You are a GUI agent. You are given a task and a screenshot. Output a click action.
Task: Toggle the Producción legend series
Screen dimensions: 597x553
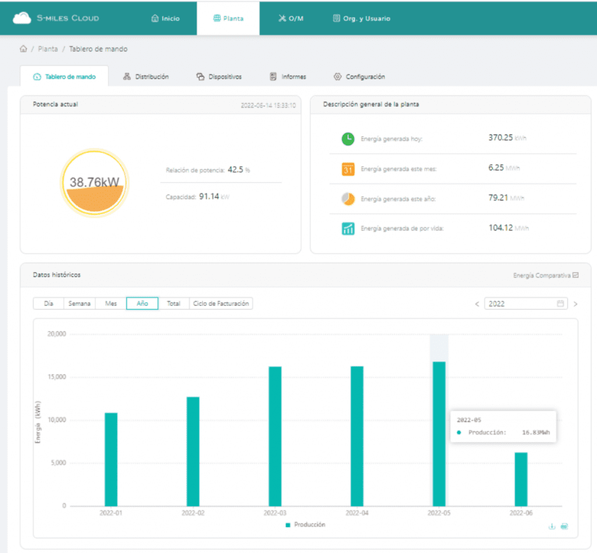coord(305,524)
